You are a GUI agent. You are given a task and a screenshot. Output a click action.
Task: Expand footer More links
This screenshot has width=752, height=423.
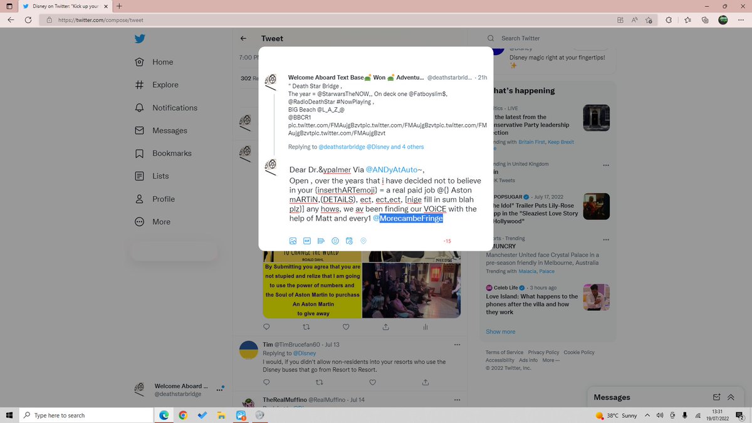pyautogui.click(x=551, y=360)
